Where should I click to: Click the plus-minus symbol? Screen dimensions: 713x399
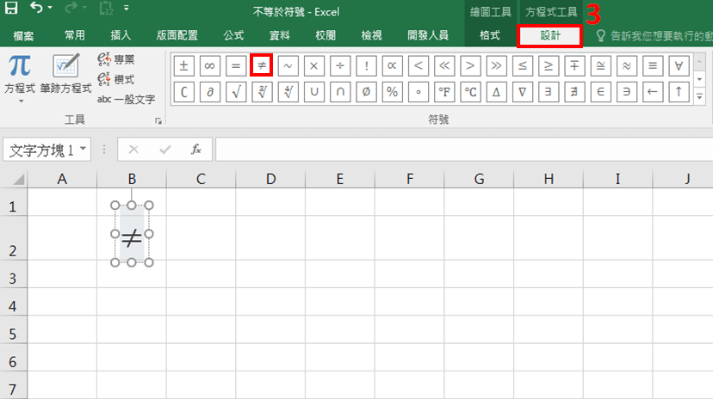(183, 65)
